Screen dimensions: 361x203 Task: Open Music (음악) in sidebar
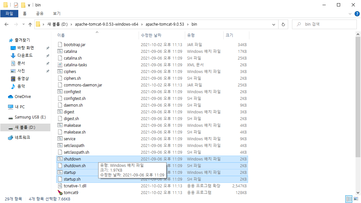(21, 86)
